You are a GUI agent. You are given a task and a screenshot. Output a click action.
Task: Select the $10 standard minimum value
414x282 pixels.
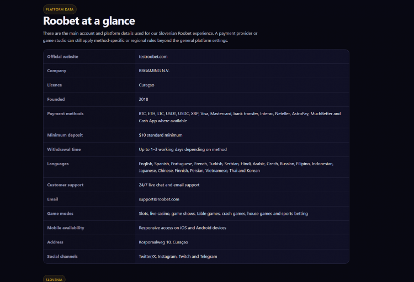[161, 135]
